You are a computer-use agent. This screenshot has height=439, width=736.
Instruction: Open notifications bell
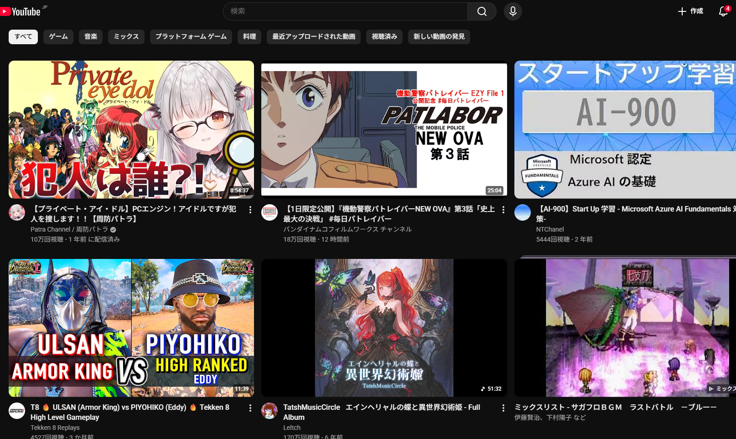click(723, 11)
